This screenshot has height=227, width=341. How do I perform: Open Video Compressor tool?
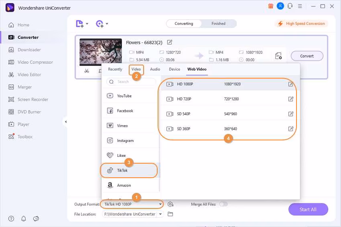point(30,62)
